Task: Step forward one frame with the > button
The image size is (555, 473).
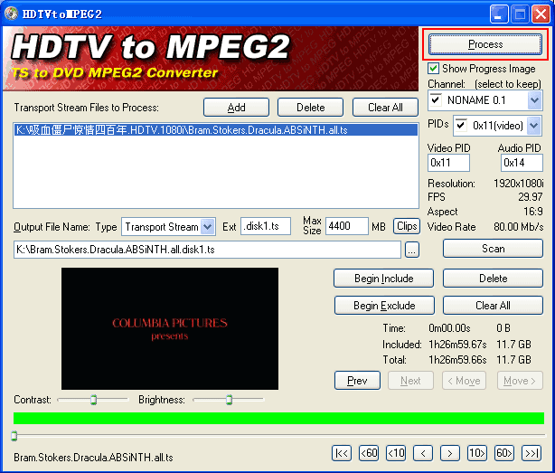Action: [450, 453]
